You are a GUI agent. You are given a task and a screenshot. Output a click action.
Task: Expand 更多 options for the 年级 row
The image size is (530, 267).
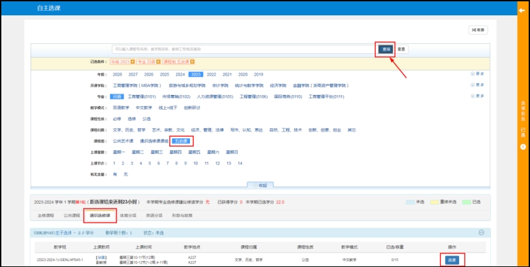[477, 74]
